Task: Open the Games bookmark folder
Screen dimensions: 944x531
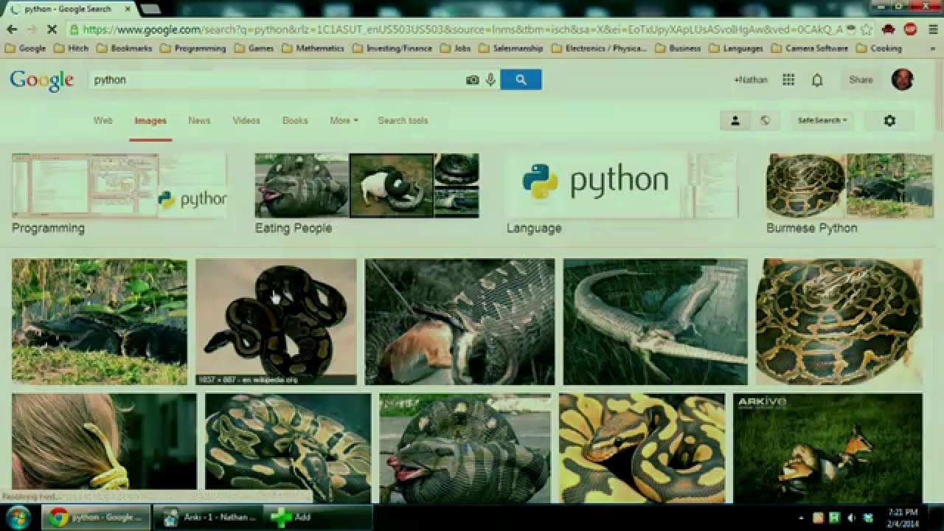Action: click(254, 48)
